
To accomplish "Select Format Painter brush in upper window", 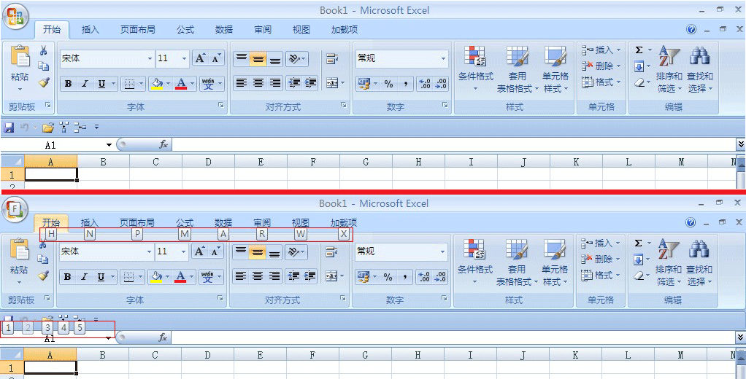I will click(44, 82).
